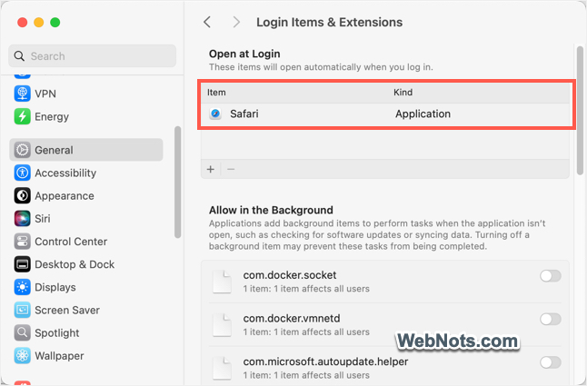Open Desktop & Dock settings
The height and width of the screenshot is (386, 587).
coord(86,264)
